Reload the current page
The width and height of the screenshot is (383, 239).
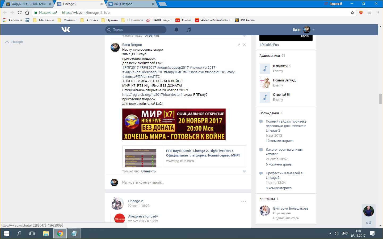click(20, 12)
